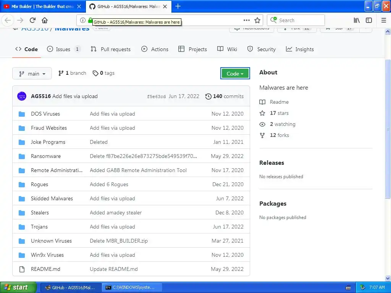Viewport: 391px width, 293px height.
Task: Reload the page with the refresh icon
Action: (32, 20)
